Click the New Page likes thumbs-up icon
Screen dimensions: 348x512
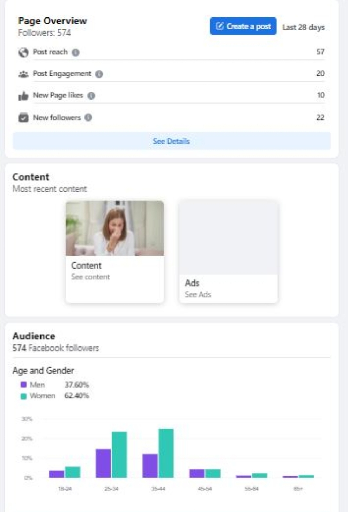pos(23,96)
